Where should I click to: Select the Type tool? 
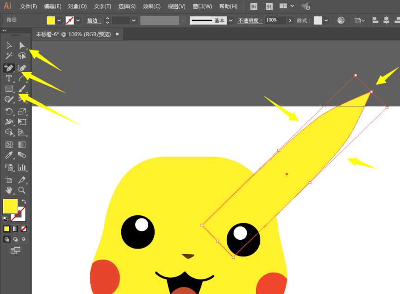pos(9,78)
